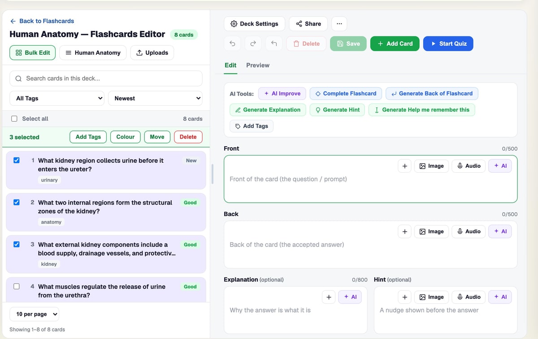Click the plus button in Front field
Image resolution: width=538 pixels, height=339 pixels.
[404, 166]
